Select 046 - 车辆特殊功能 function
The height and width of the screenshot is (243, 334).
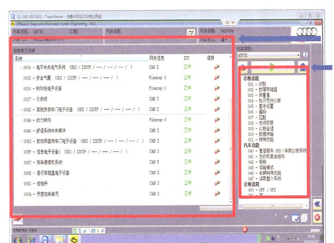point(265,173)
